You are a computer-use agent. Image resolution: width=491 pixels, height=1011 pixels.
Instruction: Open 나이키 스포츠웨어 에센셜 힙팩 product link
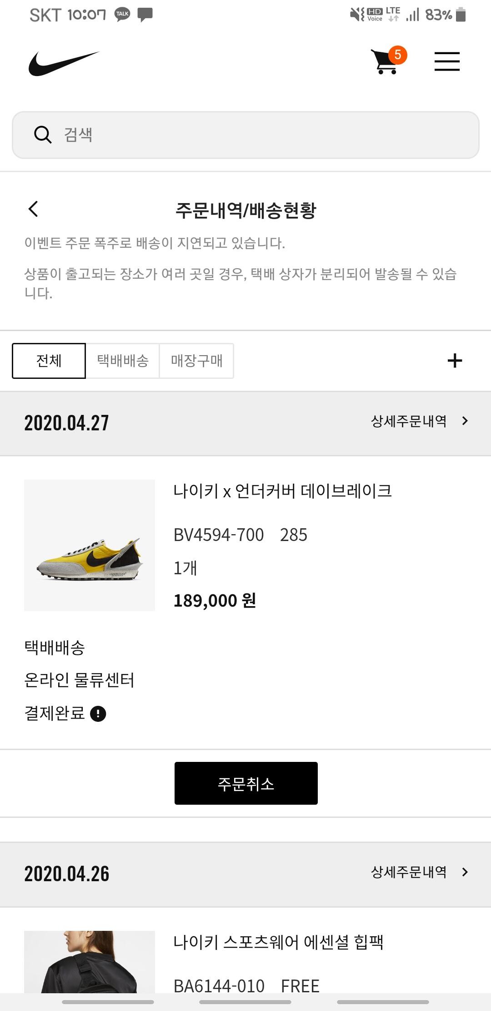click(278, 942)
